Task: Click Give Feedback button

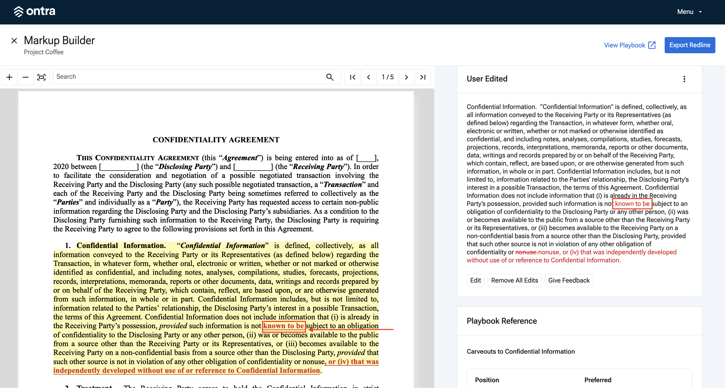Action: point(568,280)
